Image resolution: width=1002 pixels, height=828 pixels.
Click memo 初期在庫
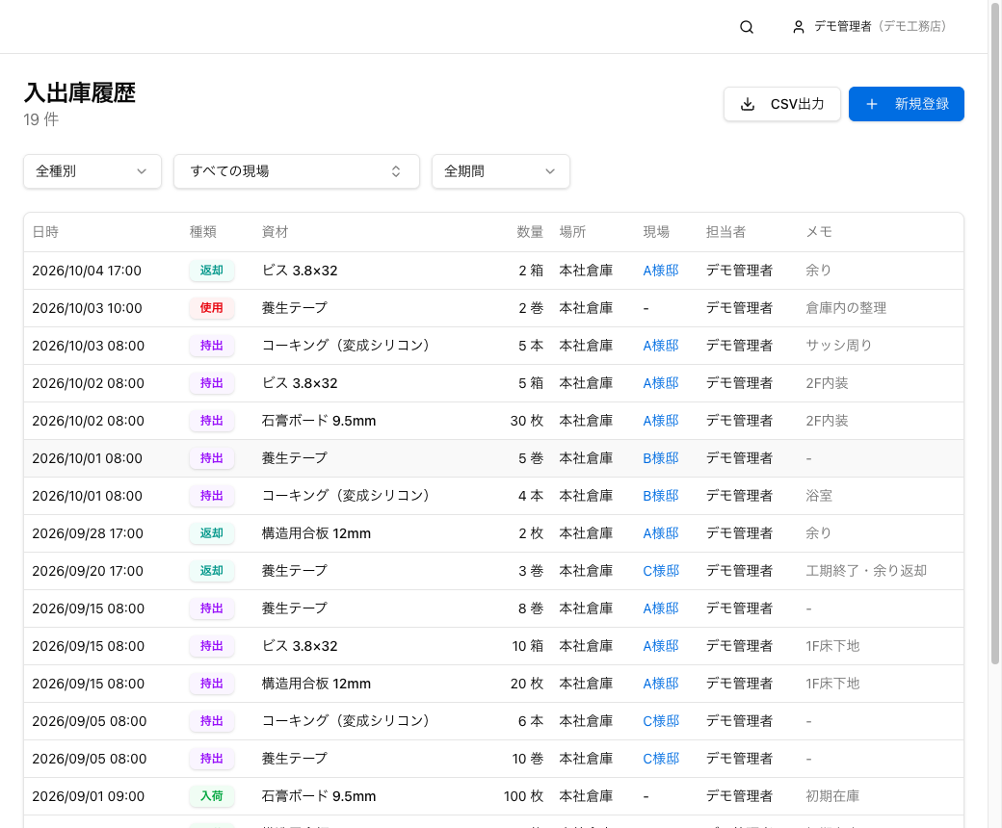click(x=832, y=796)
